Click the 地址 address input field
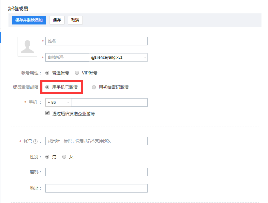 [96, 188]
